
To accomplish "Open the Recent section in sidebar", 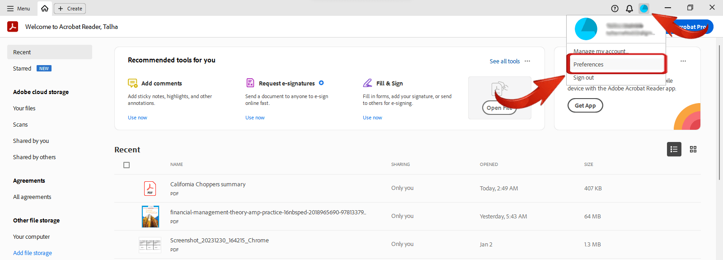I will tap(50, 52).
